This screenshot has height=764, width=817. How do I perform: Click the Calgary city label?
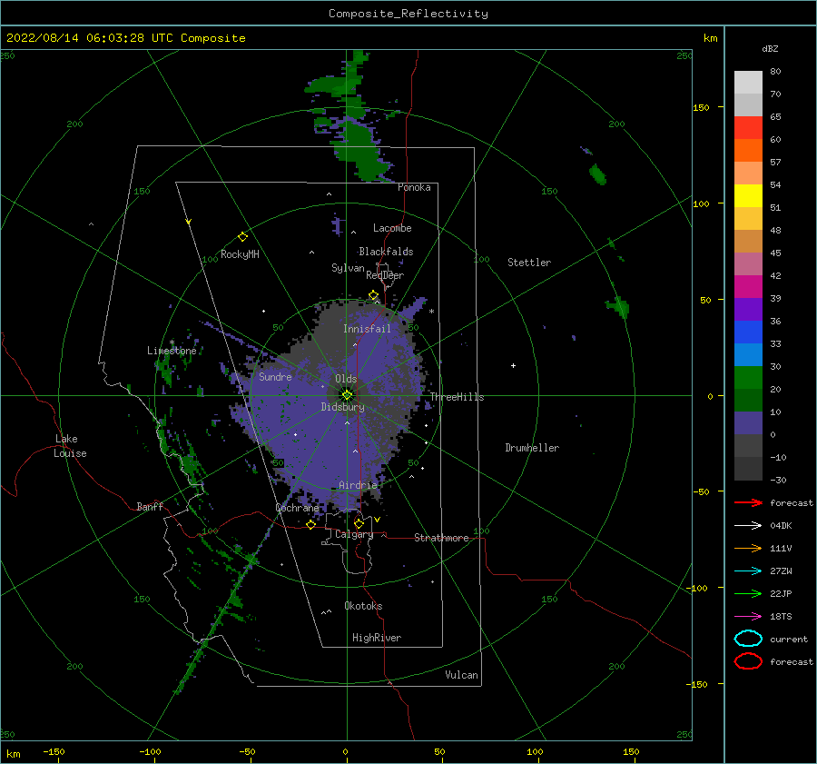pos(354,534)
